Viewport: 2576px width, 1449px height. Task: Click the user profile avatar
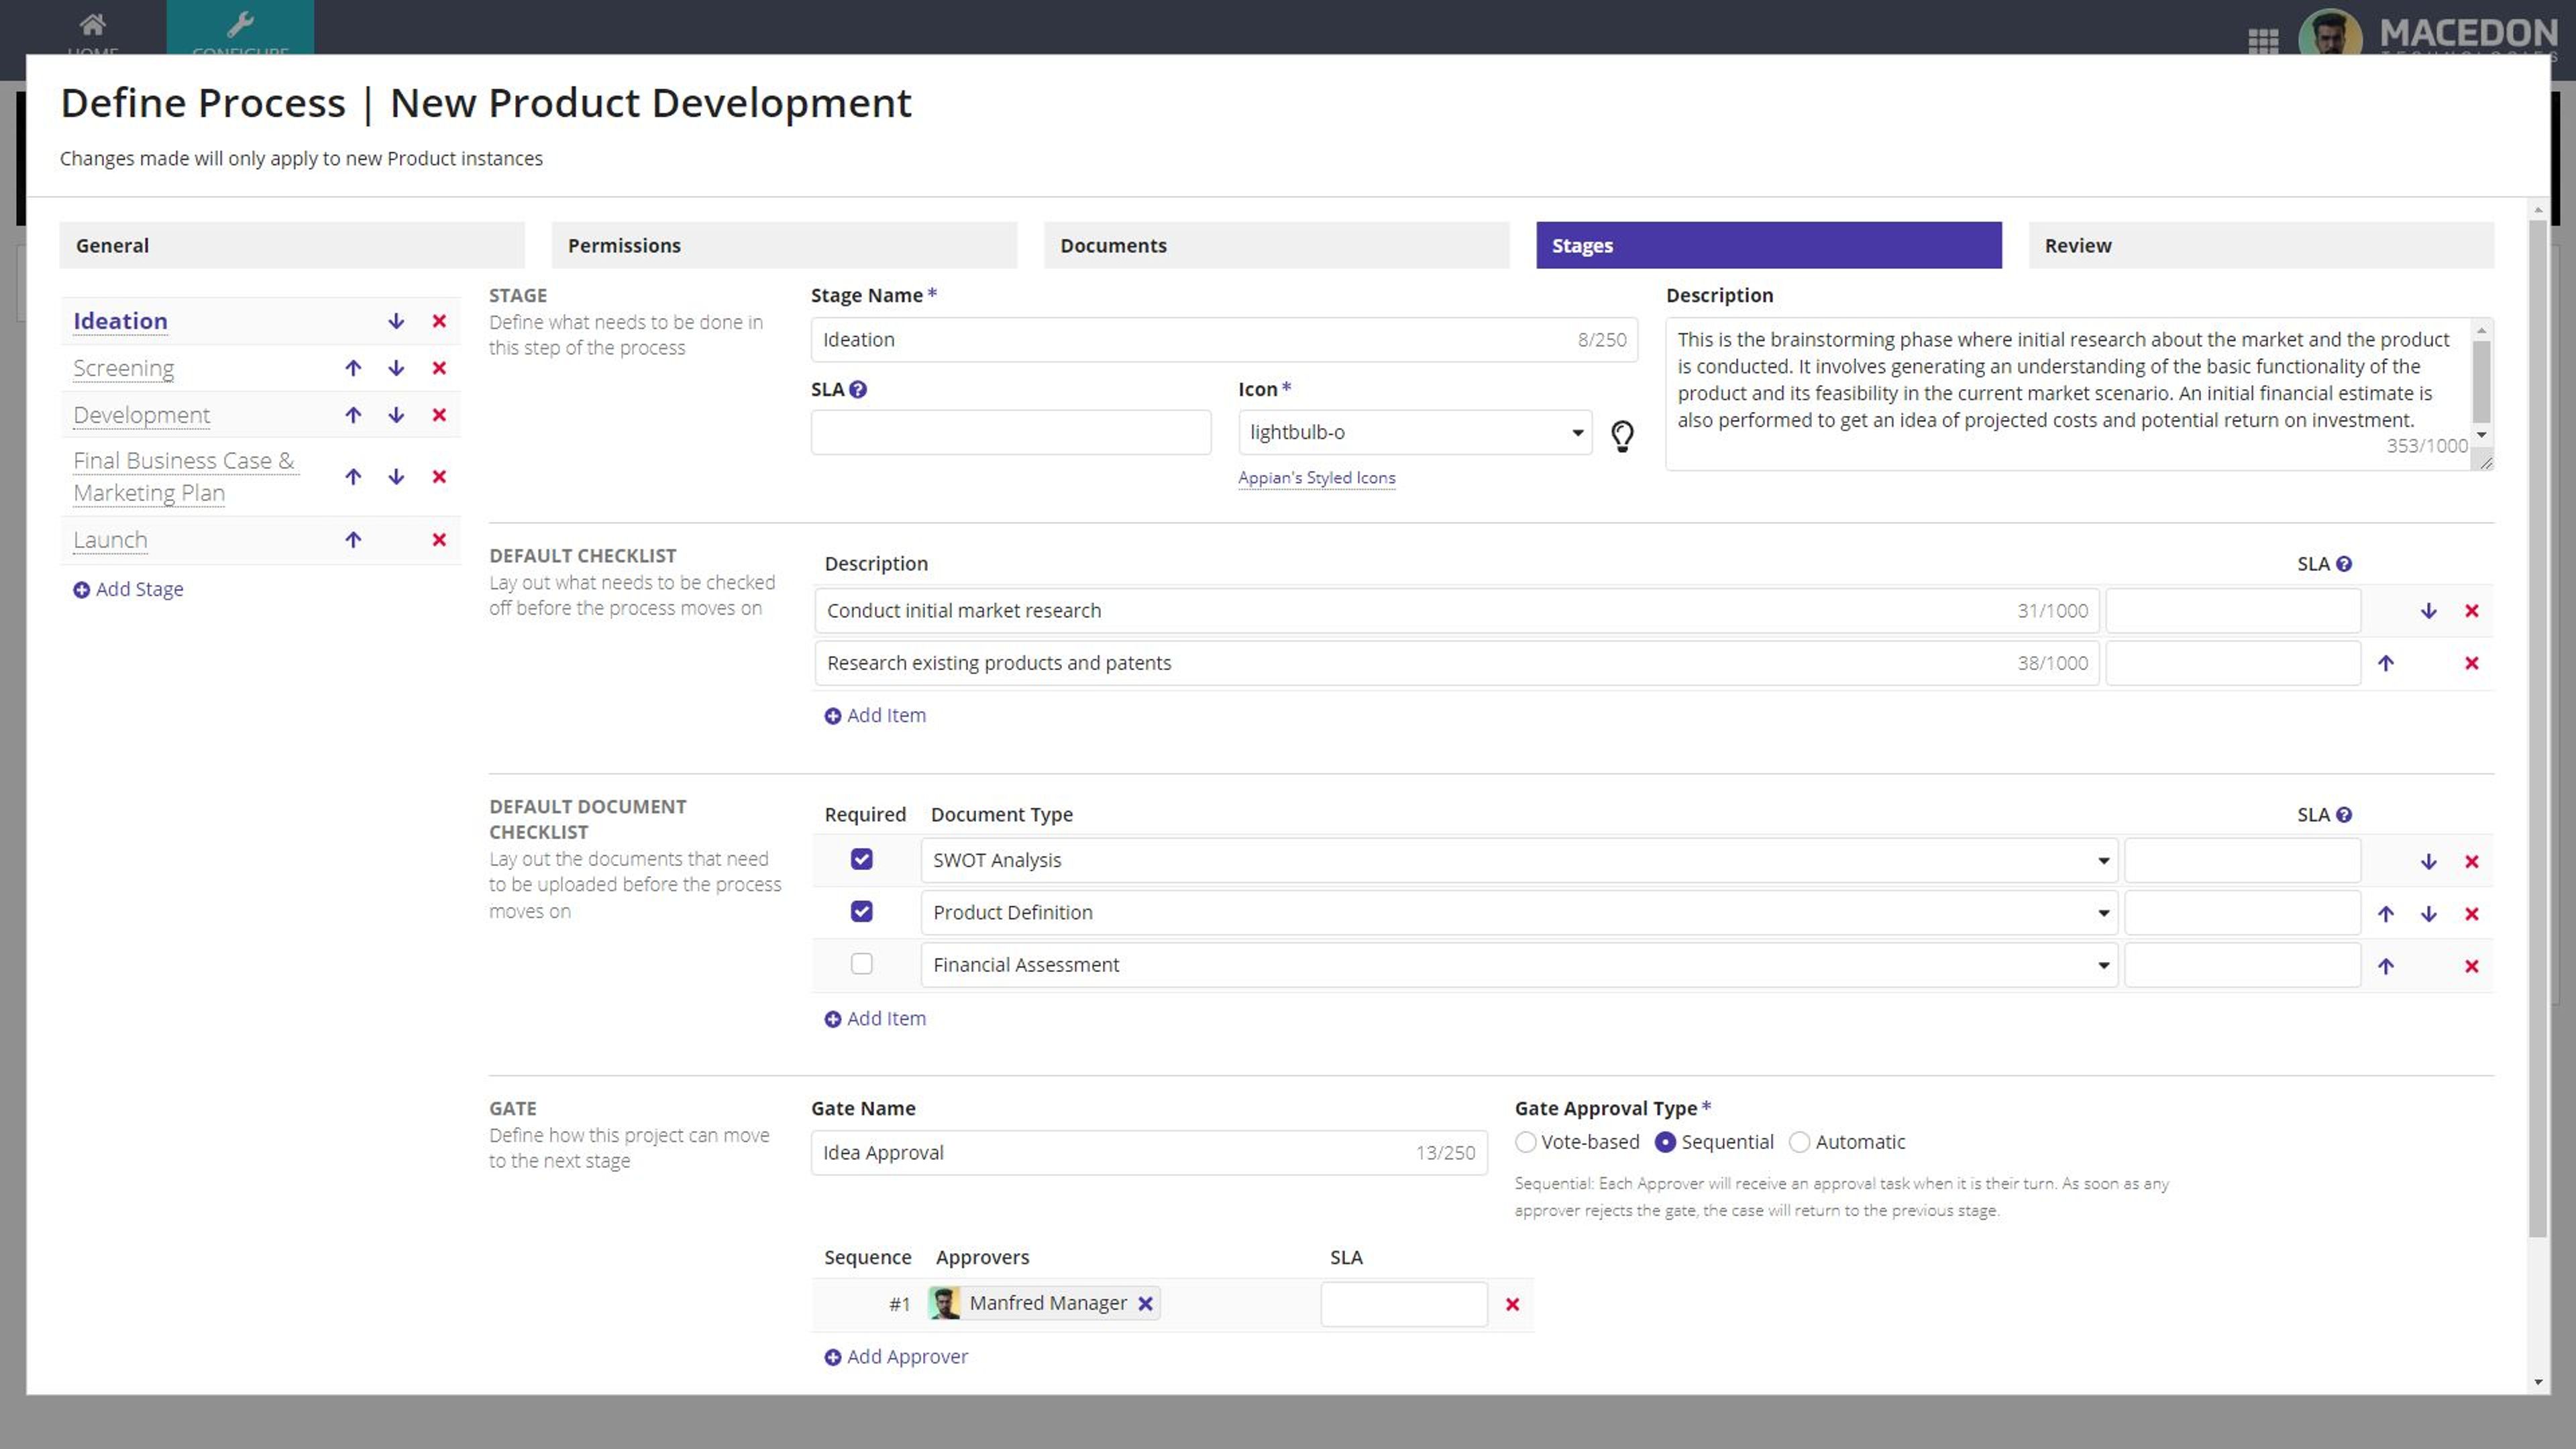click(x=2330, y=35)
